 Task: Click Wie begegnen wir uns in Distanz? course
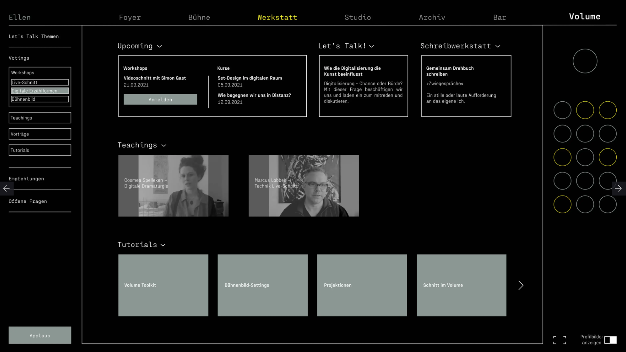click(254, 95)
